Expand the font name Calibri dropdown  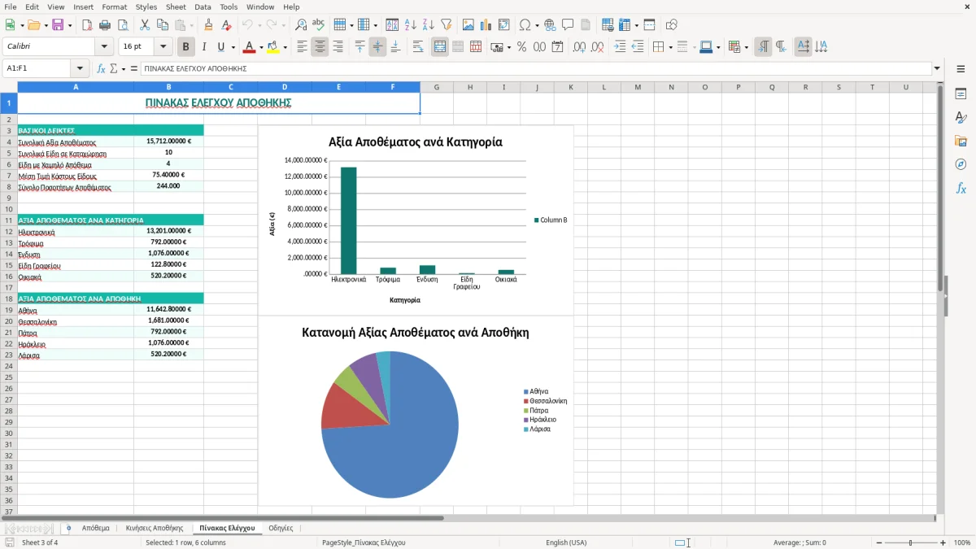pyautogui.click(x=104, y=47)
